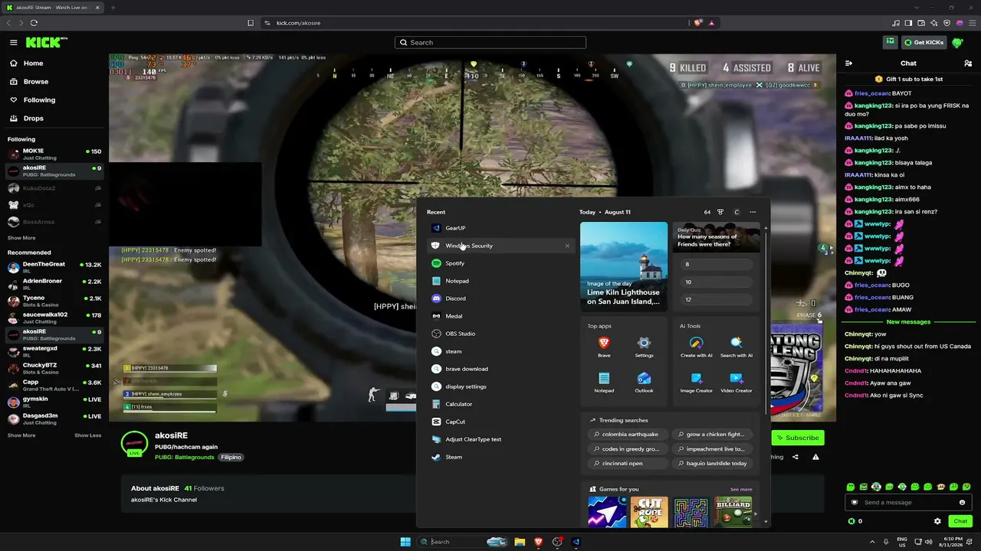
Task: Open Image Creator AI tool
Action: (696, 382)
